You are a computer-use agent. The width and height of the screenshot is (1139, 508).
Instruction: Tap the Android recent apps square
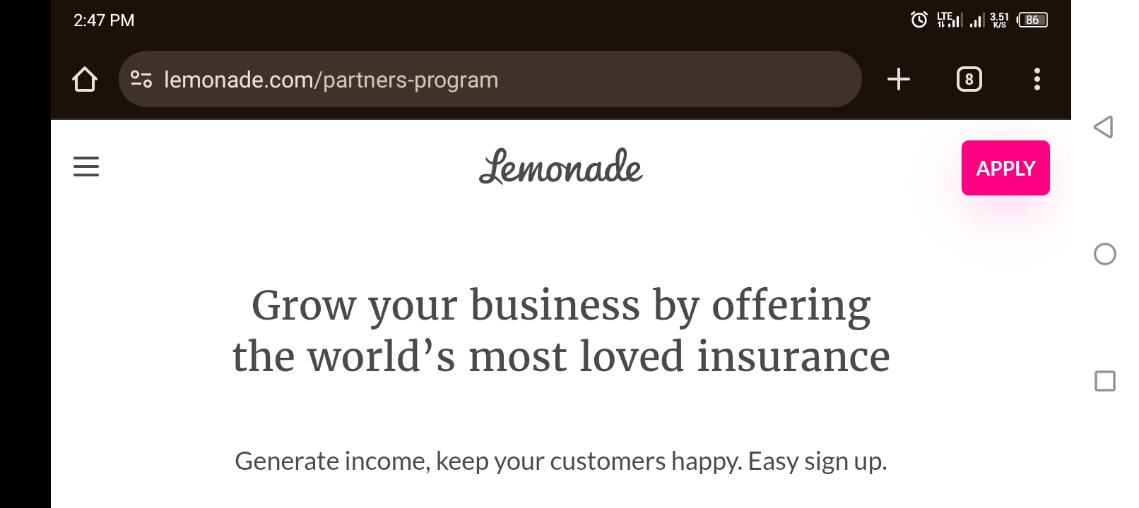(x=1104, y=381)
